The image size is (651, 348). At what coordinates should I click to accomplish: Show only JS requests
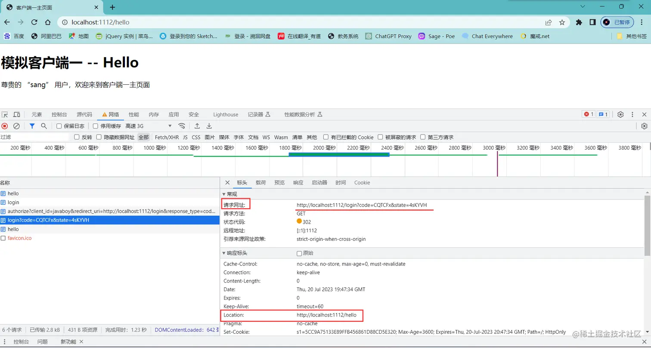coord(185,137)
